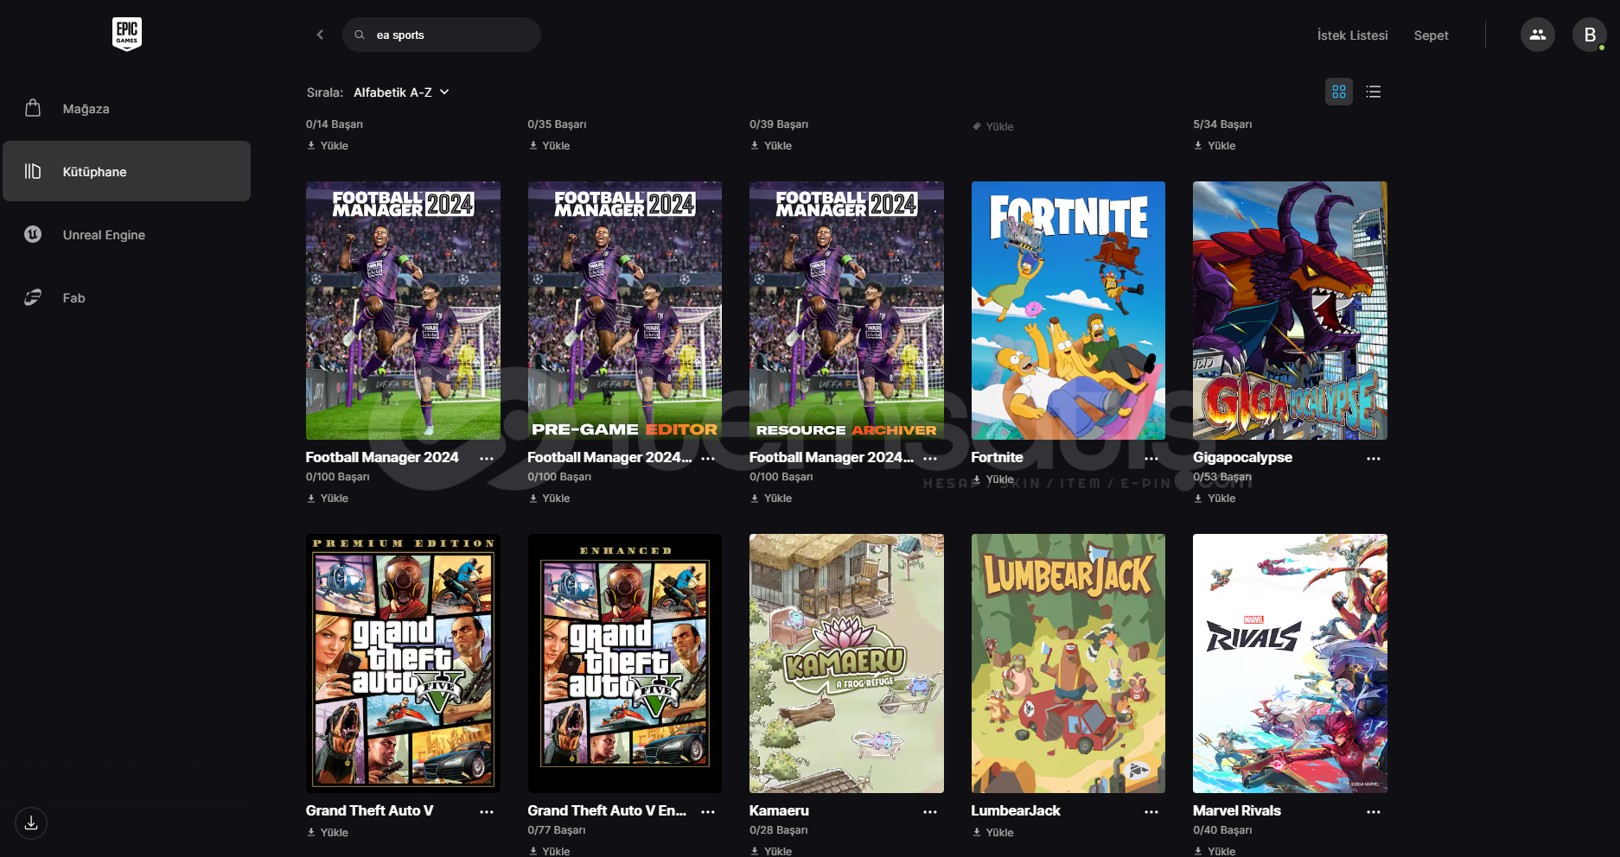This screenshot has height=857, width=1620.
Task: Open the three-dot menu for Marvel Rivals
Action: coord(1374,812)
